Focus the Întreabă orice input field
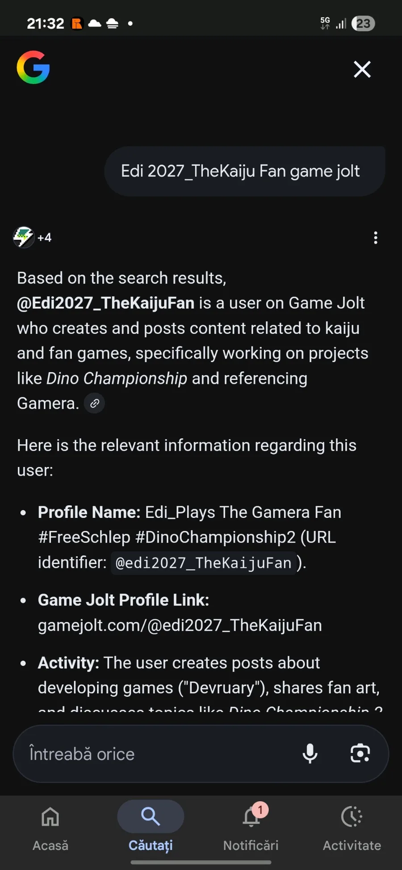 tap(156, 753)
